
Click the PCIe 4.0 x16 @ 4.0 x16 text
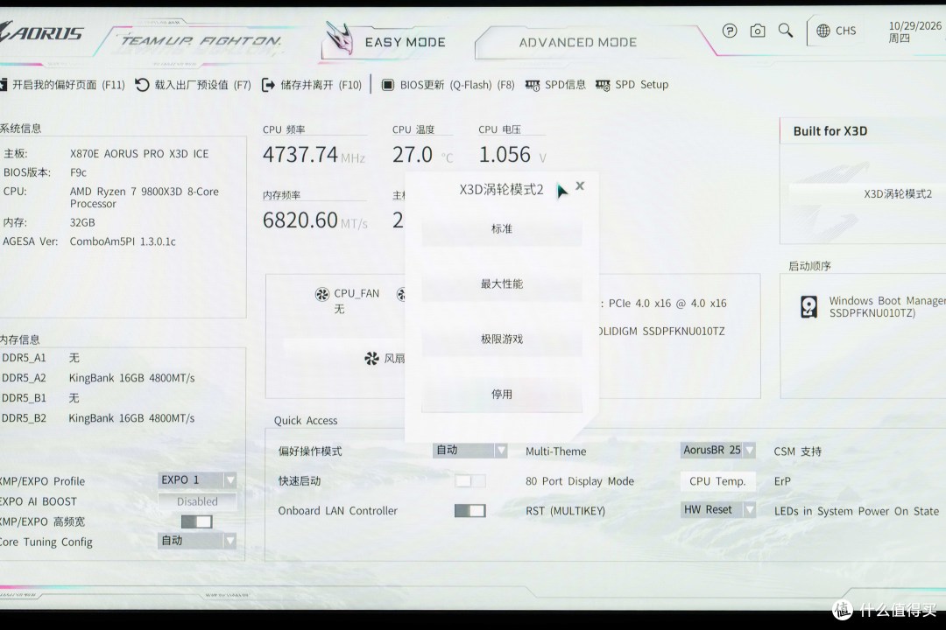[x=667, y=304]
